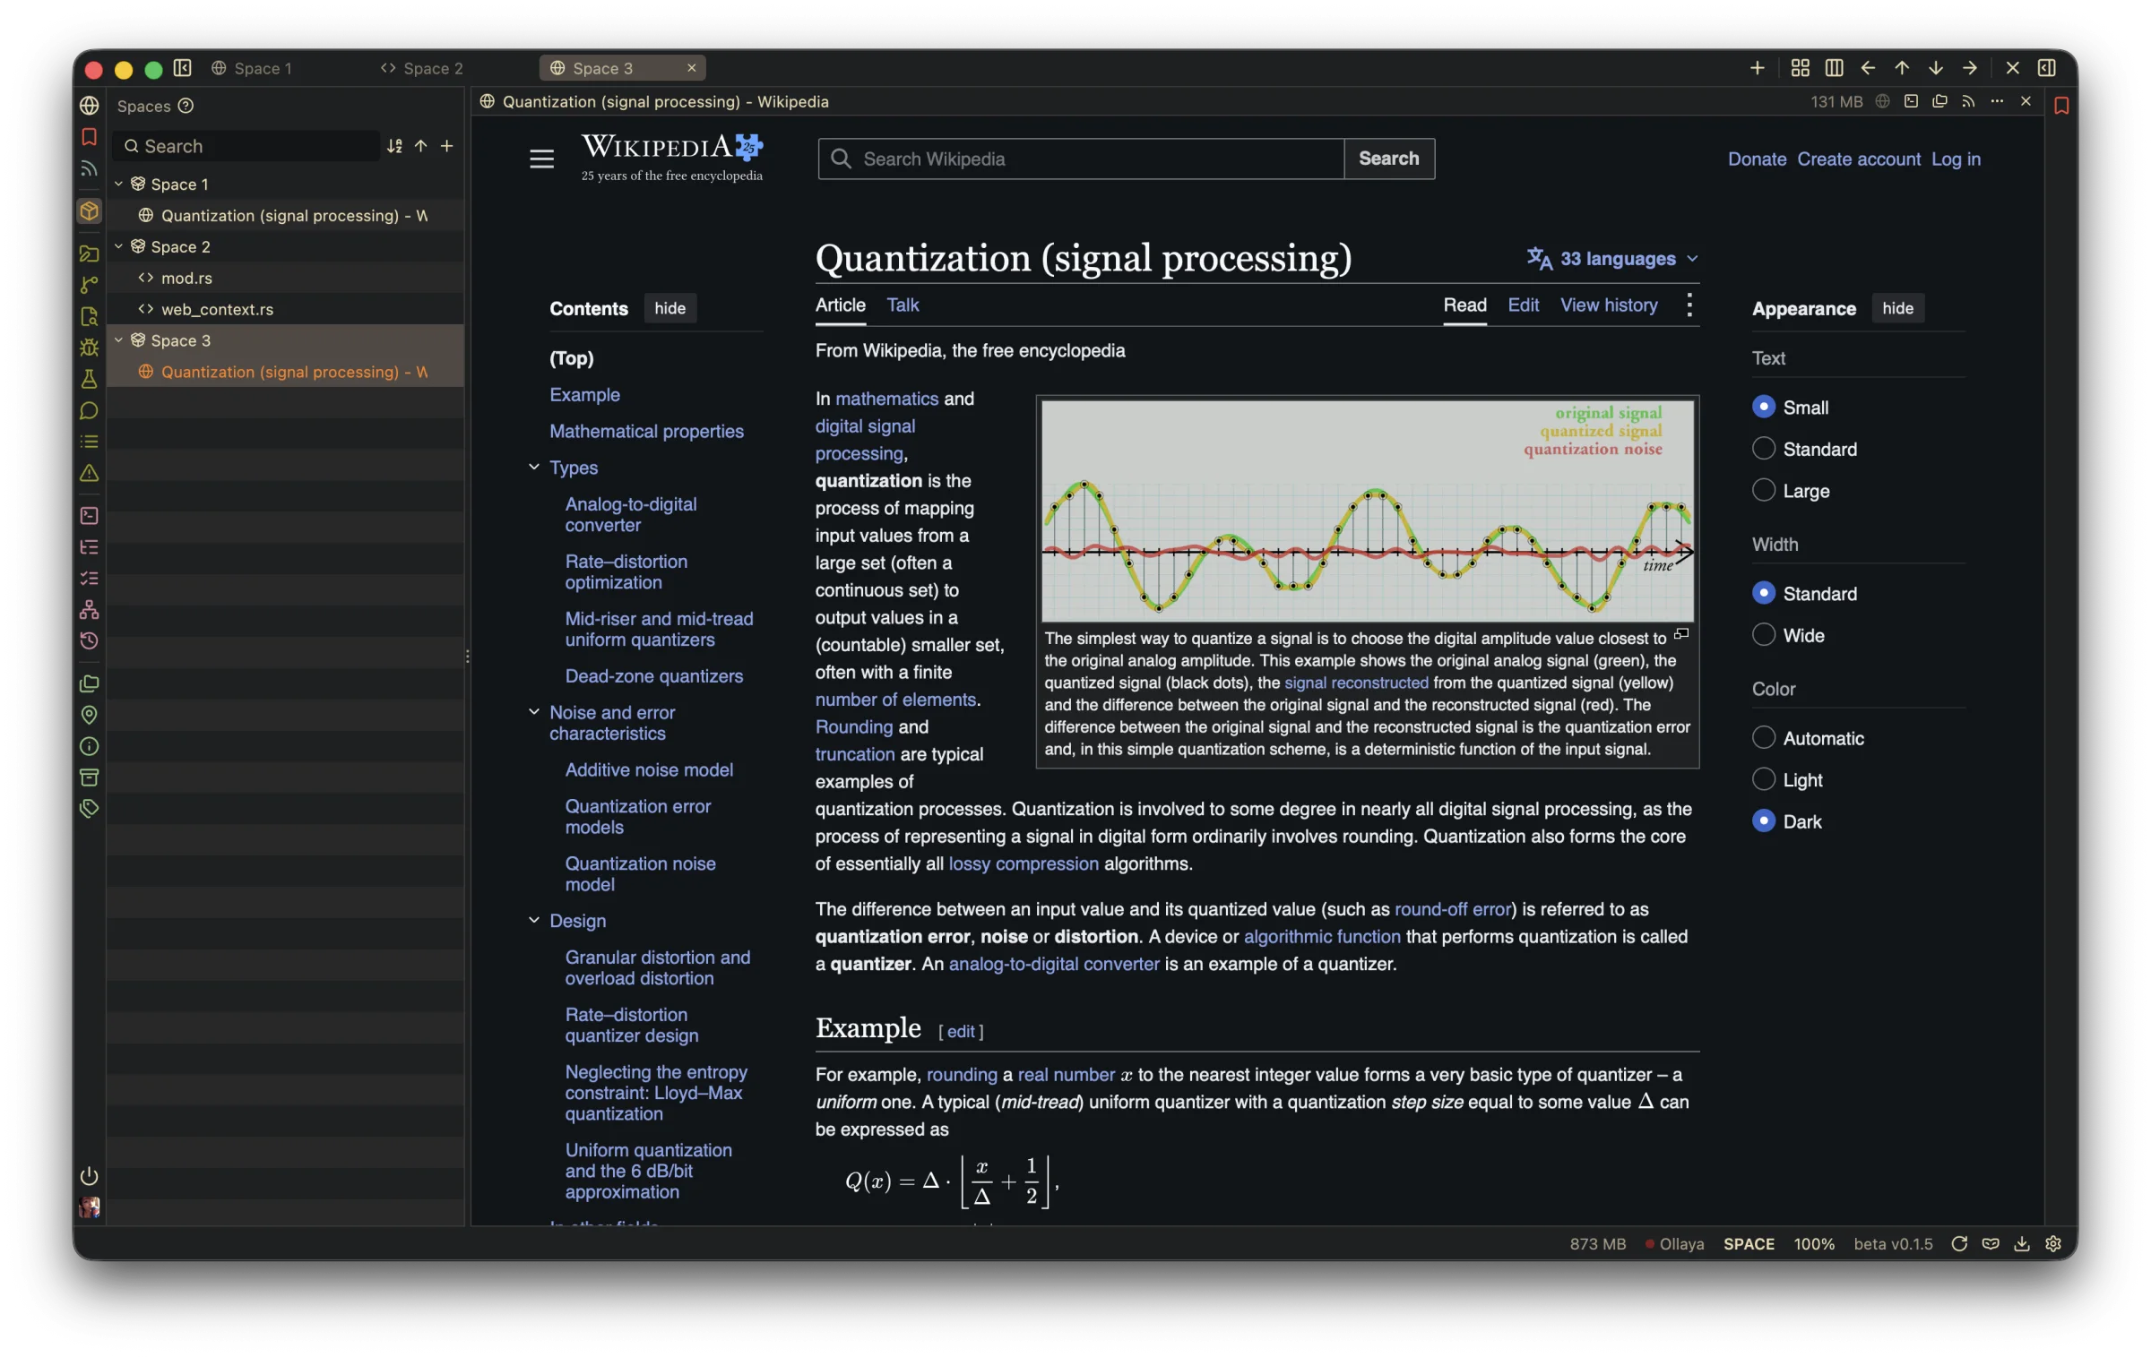Select Automatic color option
2151x1357 pixels.
1763,738
